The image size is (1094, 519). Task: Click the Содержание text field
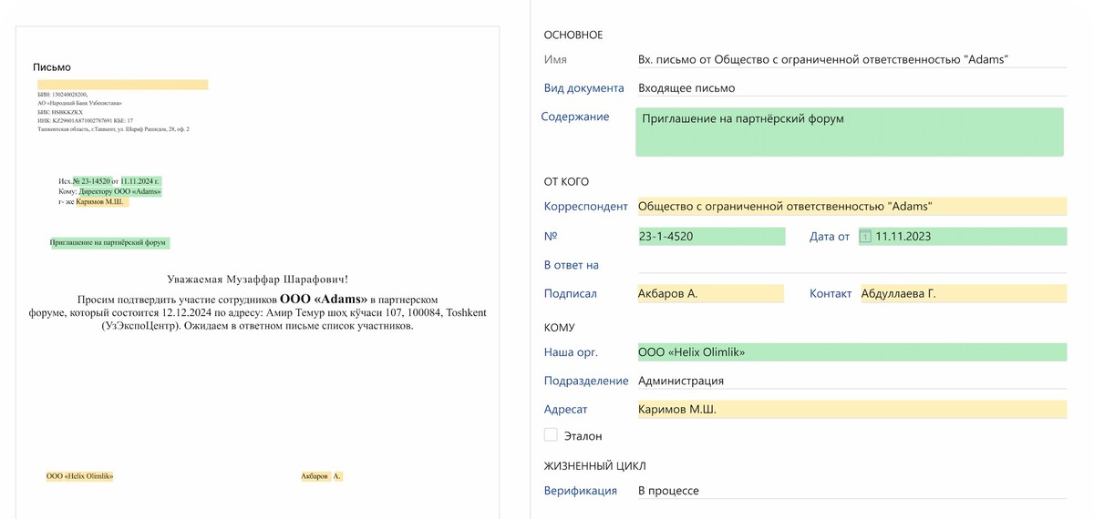coord(850,131)
